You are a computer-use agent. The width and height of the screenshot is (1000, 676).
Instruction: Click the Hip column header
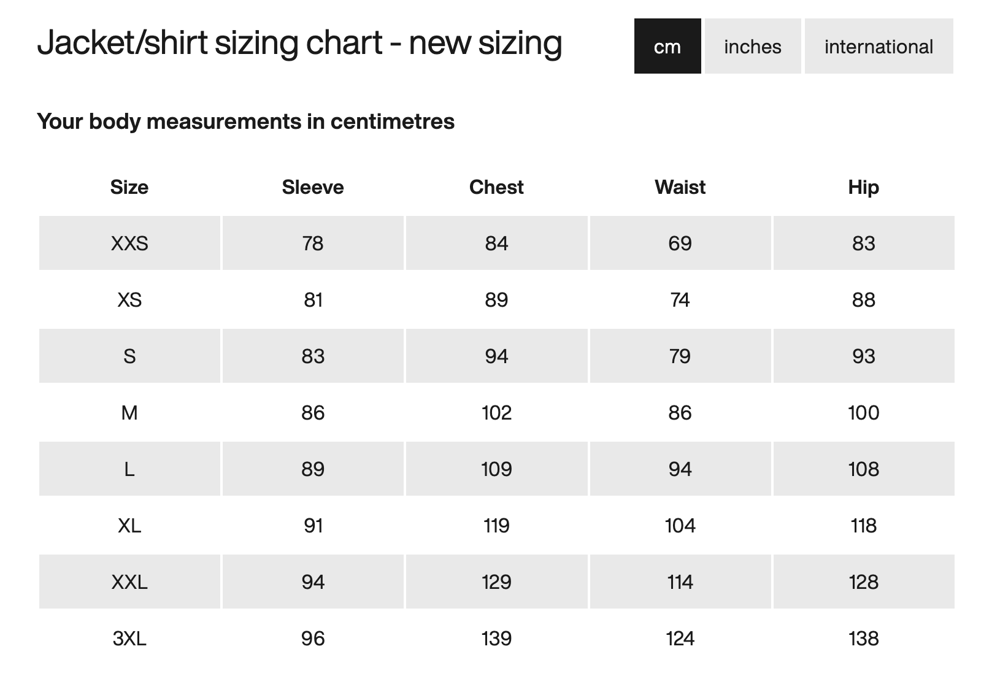[x=863, y=187]
